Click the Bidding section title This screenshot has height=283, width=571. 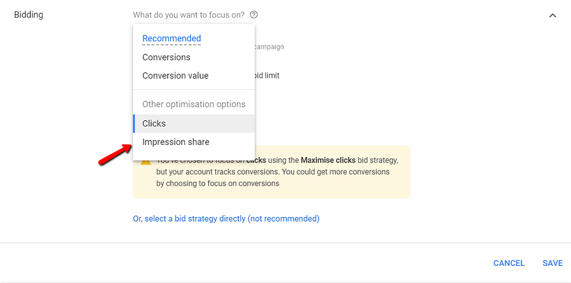coord(29,15)
